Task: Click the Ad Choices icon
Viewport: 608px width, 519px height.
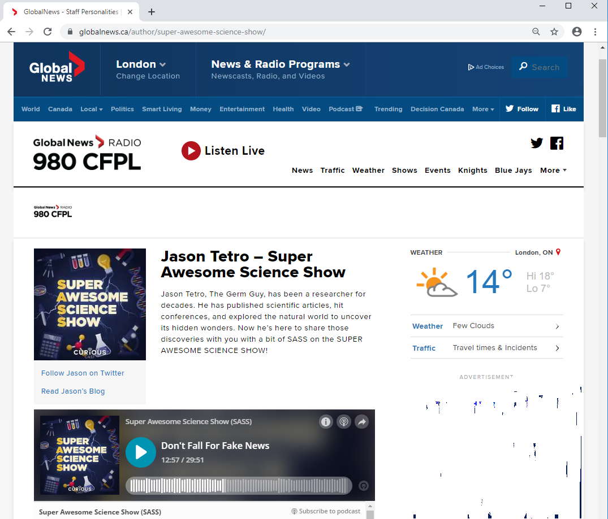Action: (471, 67)
